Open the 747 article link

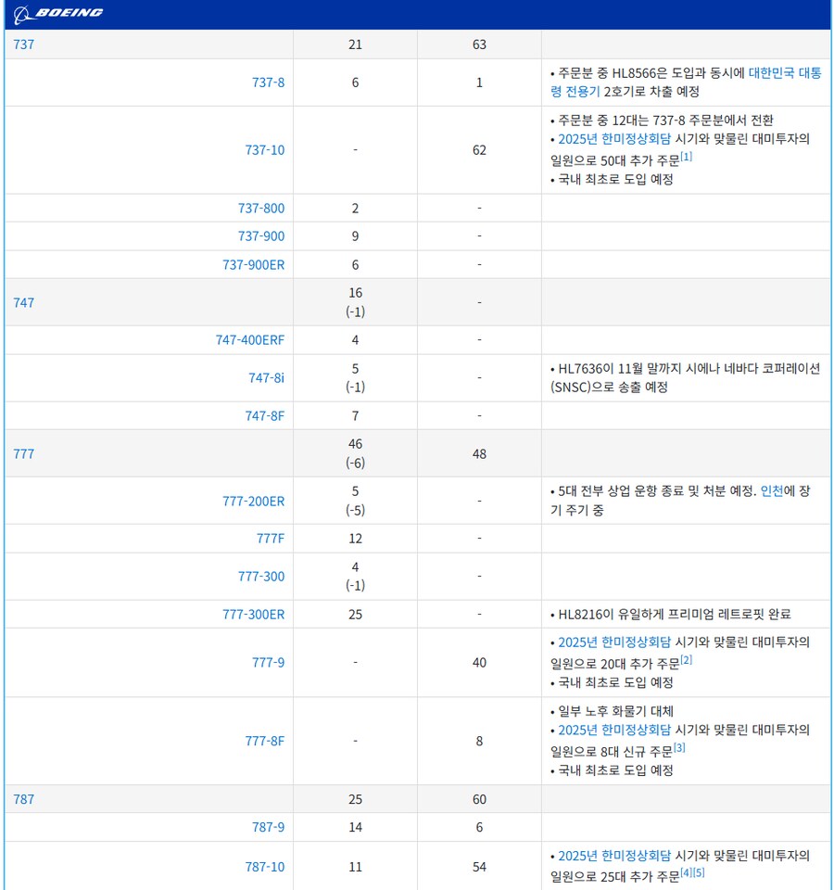[x=23, y=301]
